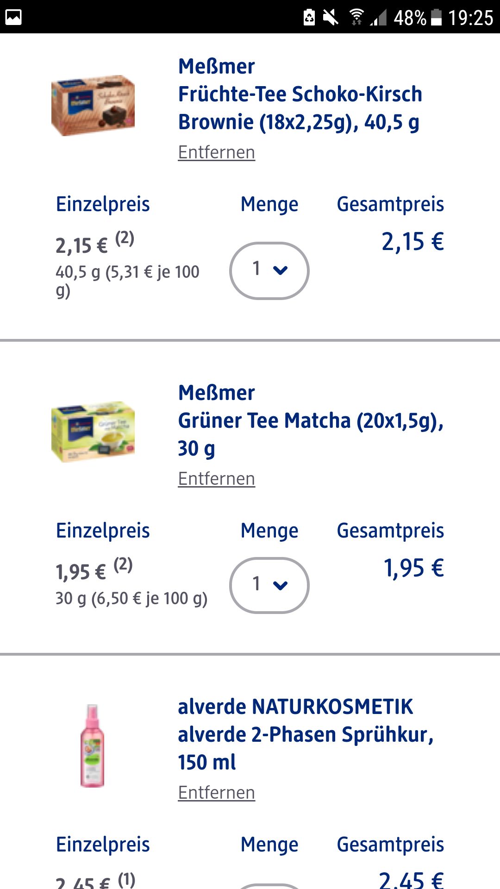Tap the footnote (2) beside 1,95 € price

pyautogui.click(x=123, y=564)
